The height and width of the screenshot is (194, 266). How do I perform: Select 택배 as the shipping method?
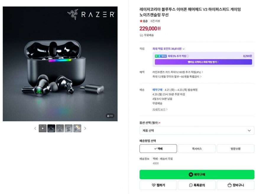pyautogui.click(x=158, y=149)
